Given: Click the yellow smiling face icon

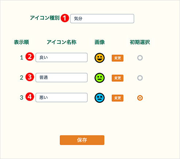Looking at the screenshot, I should 100,58.
